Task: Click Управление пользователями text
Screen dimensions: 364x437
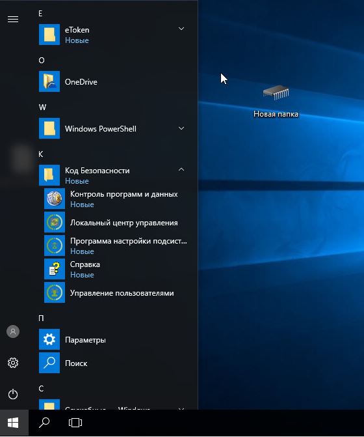Action: click(122, 293)
